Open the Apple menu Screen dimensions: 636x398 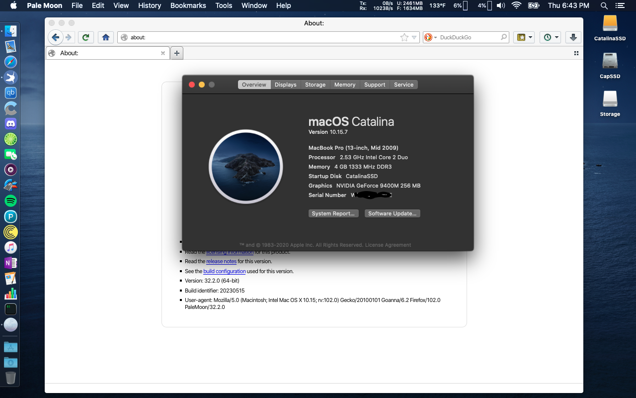(x=13, y=5)
